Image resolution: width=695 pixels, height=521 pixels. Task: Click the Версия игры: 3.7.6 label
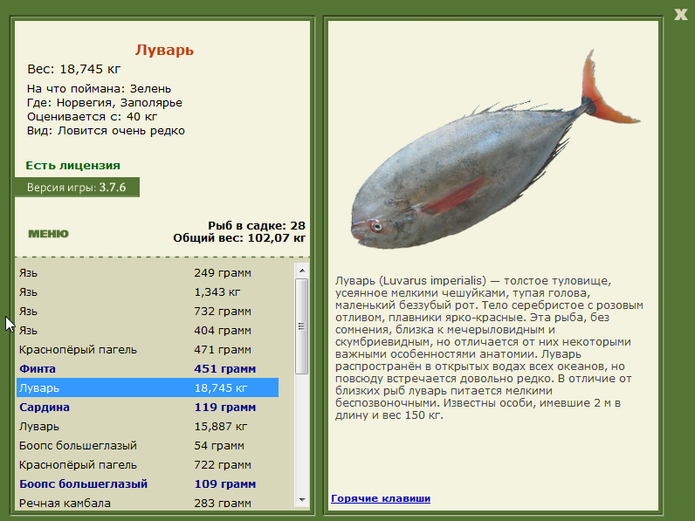click(77, 188)
